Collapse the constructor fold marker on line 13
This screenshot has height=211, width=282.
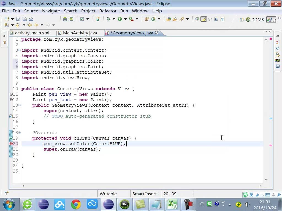tap(20, 105)
